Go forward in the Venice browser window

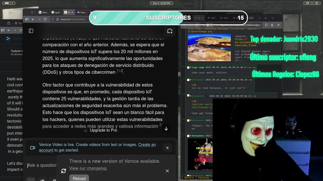(x=39, y=19)
